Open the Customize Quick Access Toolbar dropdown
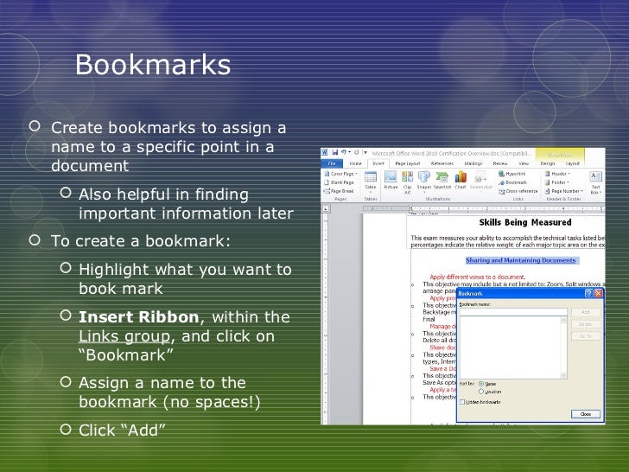The height and width of the screenshot is (472, 629). coord(365,152)
